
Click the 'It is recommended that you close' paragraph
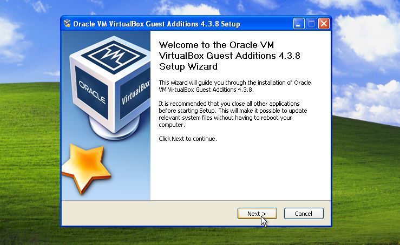tap(233, 114)
